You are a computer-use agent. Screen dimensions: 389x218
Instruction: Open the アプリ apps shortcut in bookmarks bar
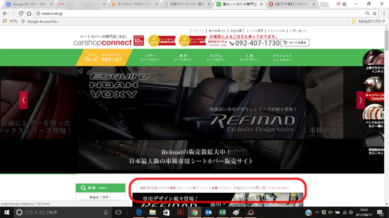(10, 22)
